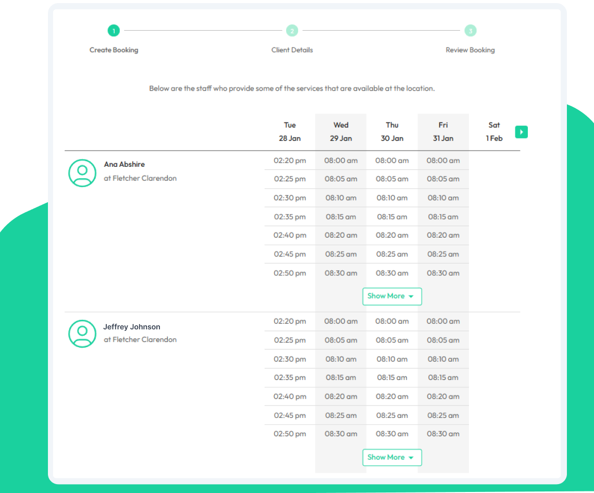
Task: Book Jeffrey Johnson Thursday 08:20 am
Action: tap(392, 397)
